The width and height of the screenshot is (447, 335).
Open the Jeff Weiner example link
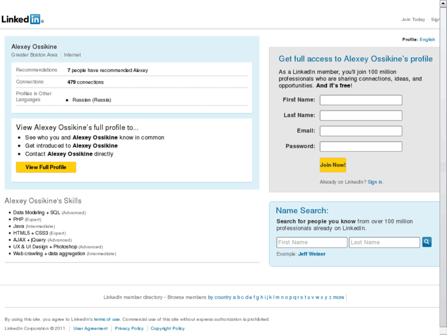tap(312, 254)
